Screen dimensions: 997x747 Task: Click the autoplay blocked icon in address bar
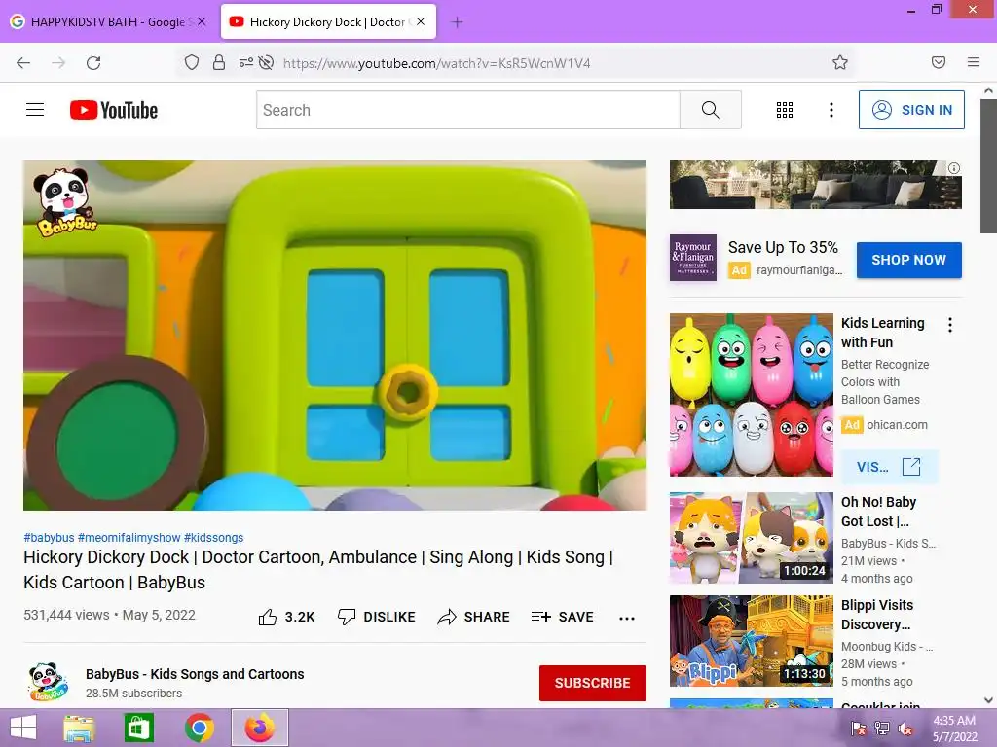click(267, 62)
